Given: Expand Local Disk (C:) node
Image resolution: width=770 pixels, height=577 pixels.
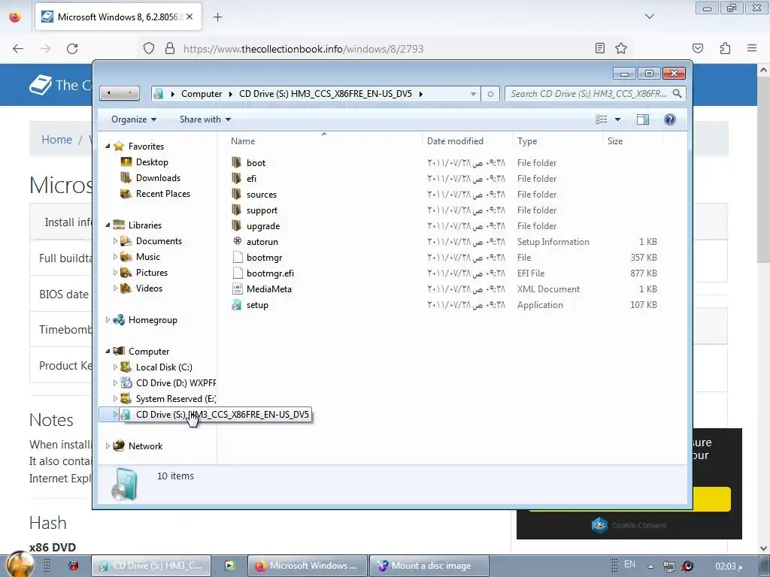Looking at the screenshot, I should click(x=115, y=367).
